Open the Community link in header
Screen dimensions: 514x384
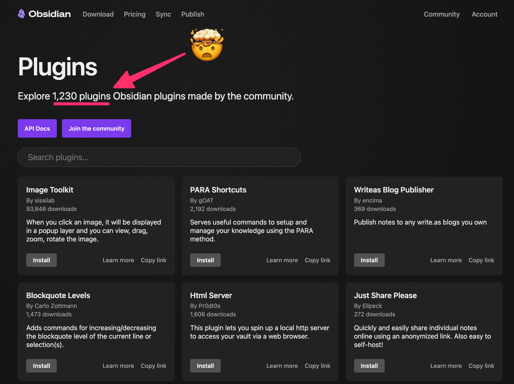click(x=442, y=14)
